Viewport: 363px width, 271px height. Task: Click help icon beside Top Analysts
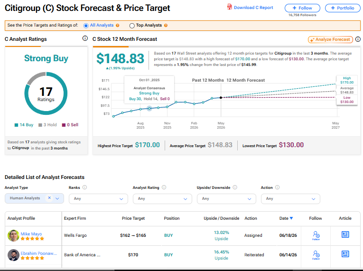(166, 26)
